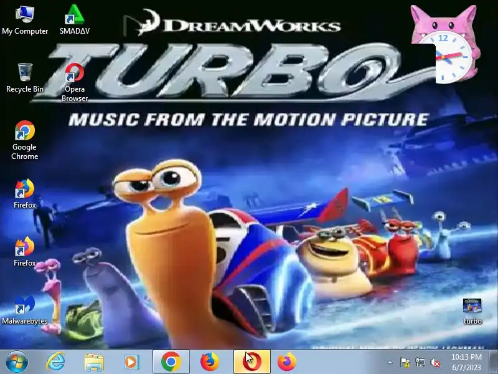Open the Action Center flag tray icon
The width and height of the screenshot is (498, 374).
click(x=405, y=362)
